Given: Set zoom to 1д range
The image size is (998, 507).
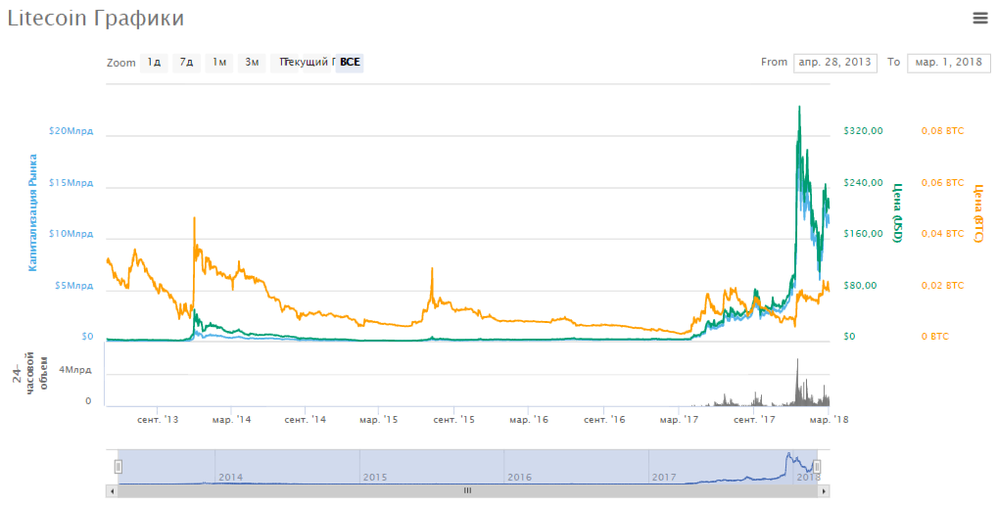Looking at the screenshot, I should tap(154, 63).
